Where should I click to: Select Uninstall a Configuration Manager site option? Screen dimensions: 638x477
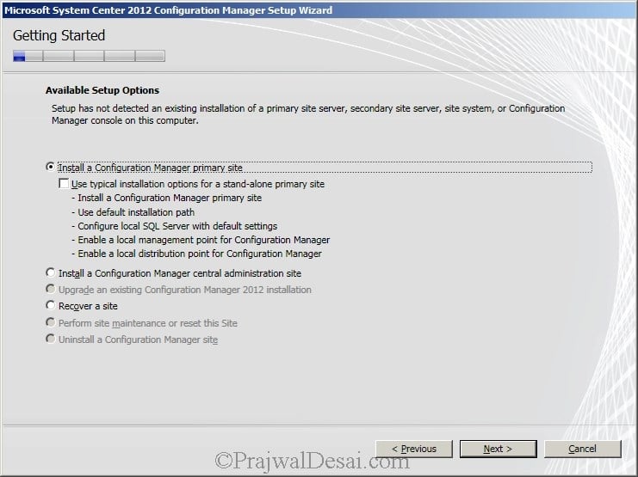pos(51,339)
